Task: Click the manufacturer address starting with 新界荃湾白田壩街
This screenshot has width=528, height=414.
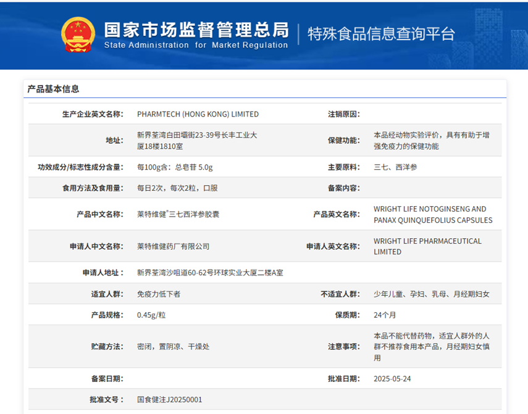Action: point(196,140)
